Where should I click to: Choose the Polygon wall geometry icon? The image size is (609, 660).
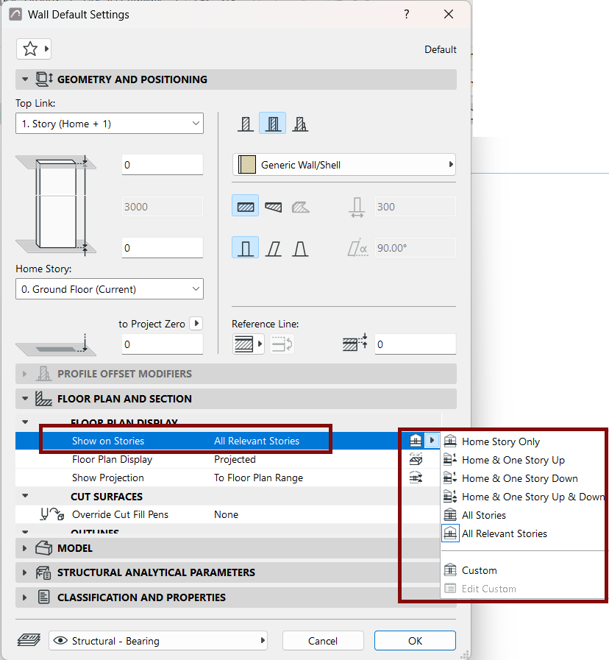[301, 207]
